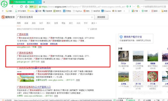Click the browser search box magnifier icon
This screenshot has width=168, height=101.
(x=138, y=7)
